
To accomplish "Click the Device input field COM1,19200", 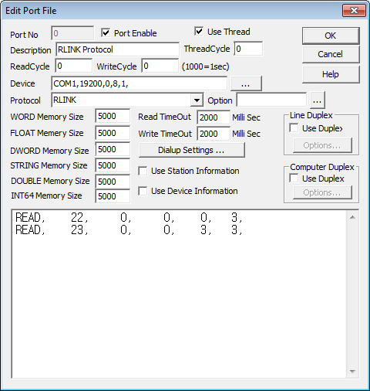I will pyautogui.click(x=139, y=83).
